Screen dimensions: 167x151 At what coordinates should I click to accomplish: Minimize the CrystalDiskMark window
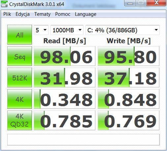click(130, 3)
